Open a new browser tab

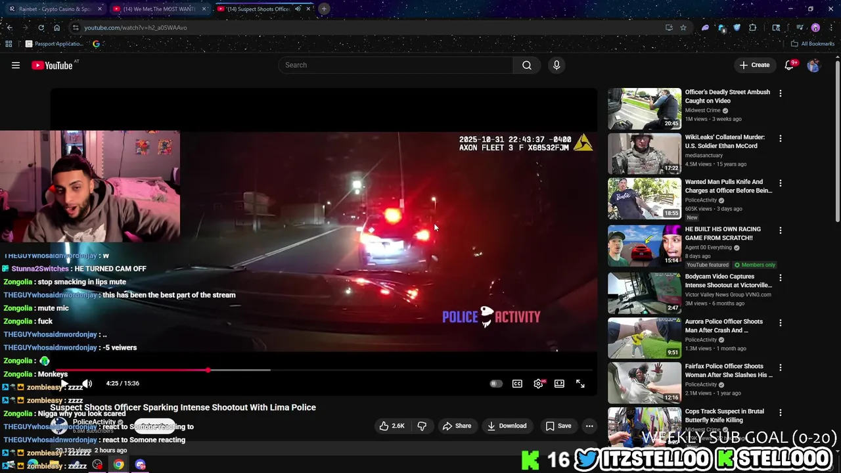click(x=324, y=9)
